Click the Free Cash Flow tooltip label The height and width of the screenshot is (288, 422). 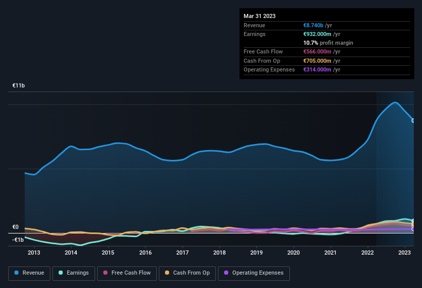coord(263,51)
